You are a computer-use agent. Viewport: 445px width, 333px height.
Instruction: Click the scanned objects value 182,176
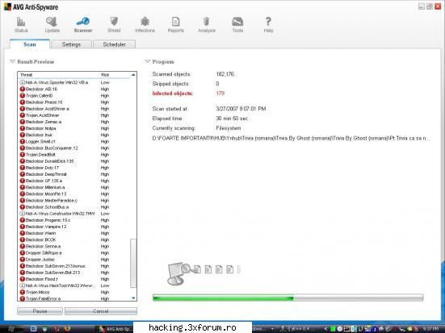click(x=225, y=74)
